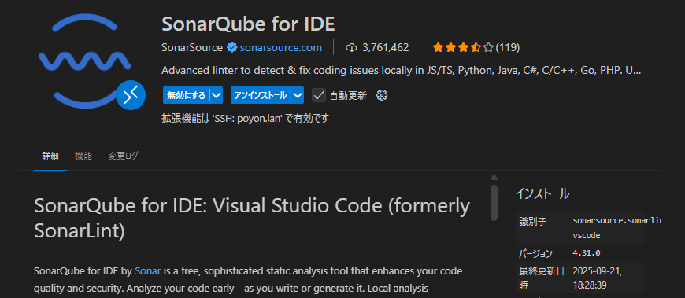This screenshot has height=298, width=685.
Task: Click the (119) ratings count
Action: (508, 47)
